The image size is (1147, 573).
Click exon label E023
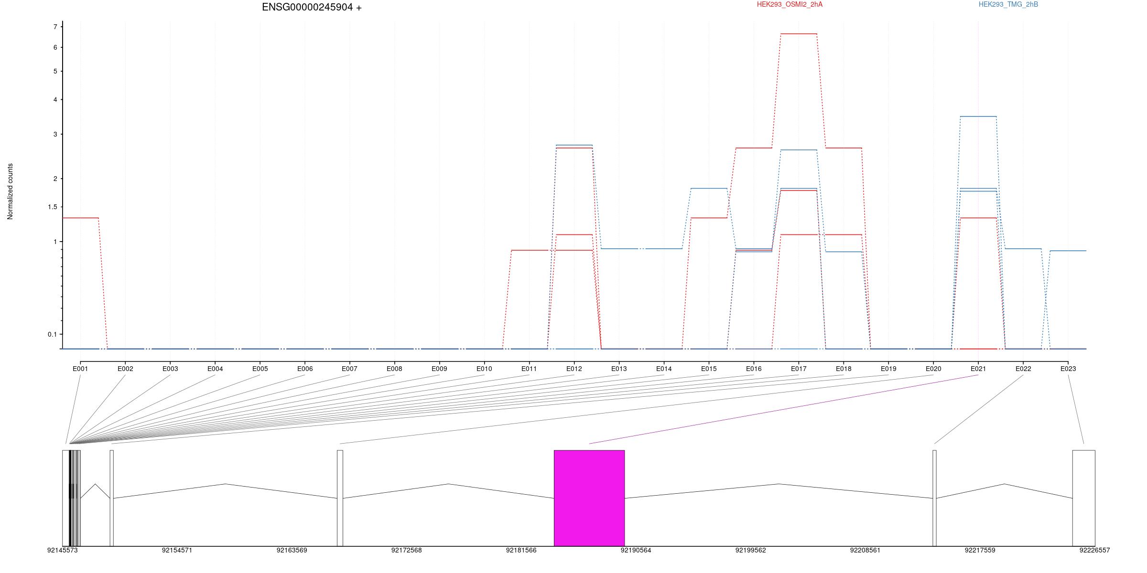click(1068, 369)
